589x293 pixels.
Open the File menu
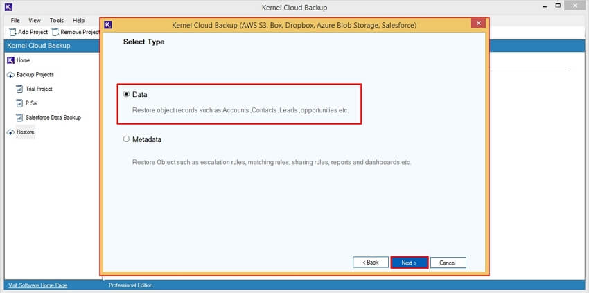(15, 20)
